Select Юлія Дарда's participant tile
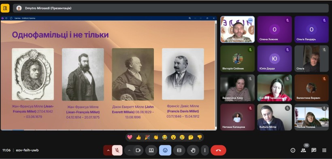Image resolution: width=332 pixels, height=159 pixels. click(x=275, y=59)
